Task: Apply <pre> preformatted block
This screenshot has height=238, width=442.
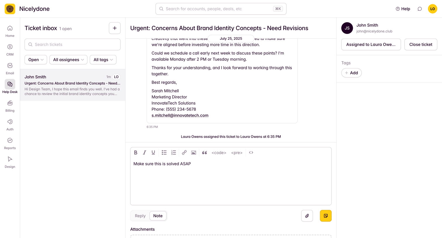Action: (x=237, y=153)
